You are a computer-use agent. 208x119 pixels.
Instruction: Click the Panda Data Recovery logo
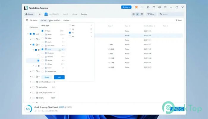[26, 8]
